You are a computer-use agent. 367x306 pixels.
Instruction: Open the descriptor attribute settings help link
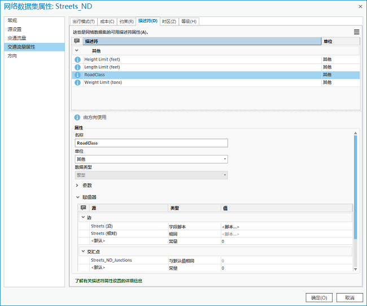108,281
